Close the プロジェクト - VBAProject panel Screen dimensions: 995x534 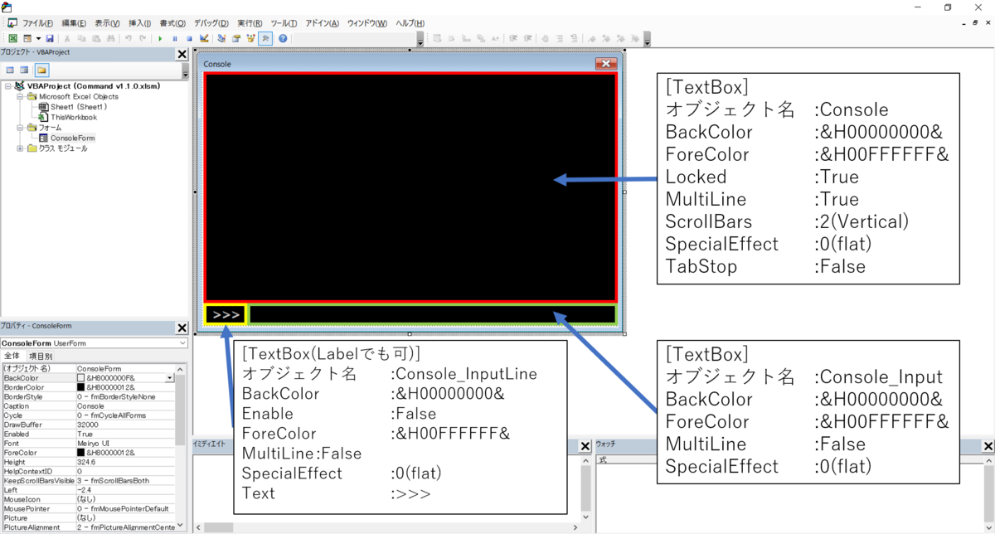pos(182,54)
